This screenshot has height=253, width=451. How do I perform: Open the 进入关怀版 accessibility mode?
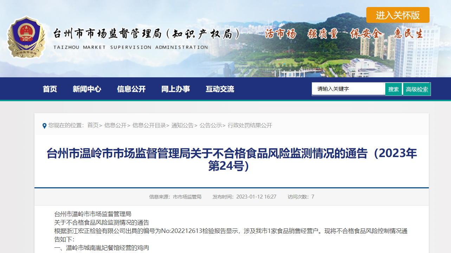pyautogui.click(x=398, y=15)
